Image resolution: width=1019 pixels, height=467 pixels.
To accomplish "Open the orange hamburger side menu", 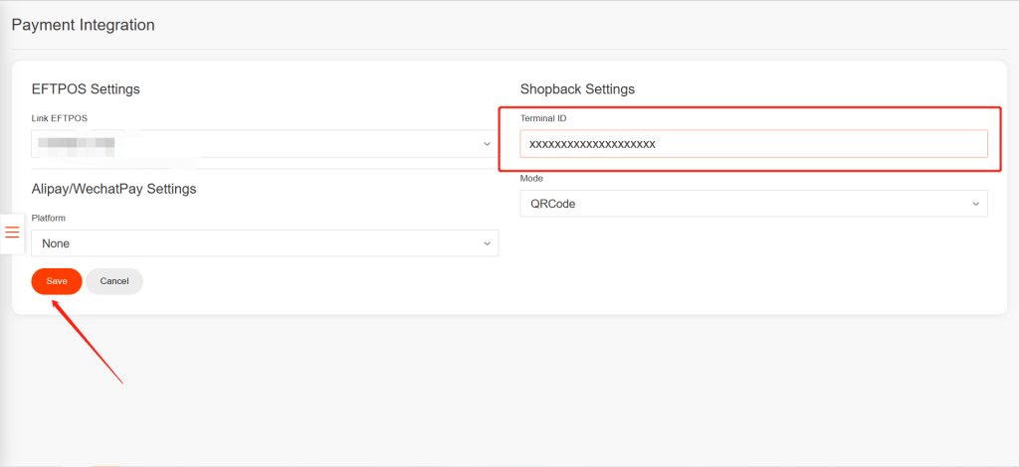I will tap(12, 233).
